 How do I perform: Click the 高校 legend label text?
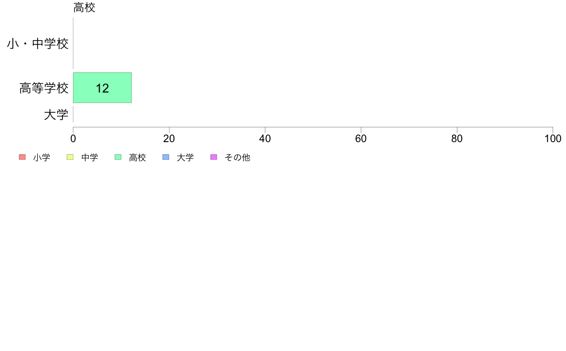[x=138, y=157]
